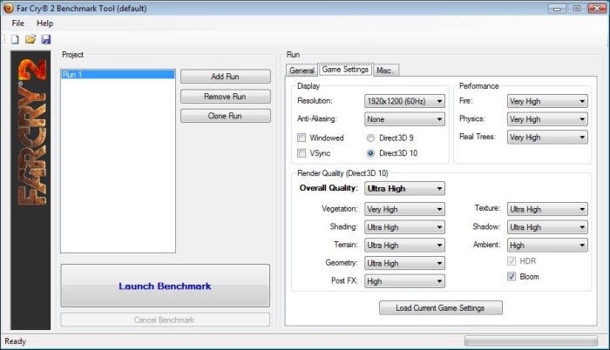This screenshot has width=610, height=350.
Task: Open the Shading quality dropdown
Action: (404, 227)
